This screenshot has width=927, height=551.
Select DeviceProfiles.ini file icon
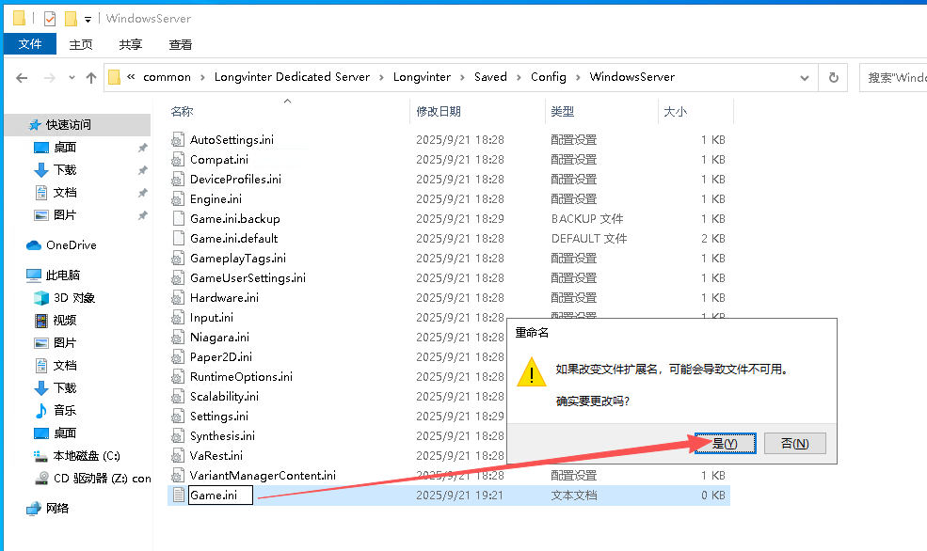(x=178, y=180)
